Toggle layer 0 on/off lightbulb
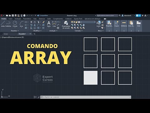Screen dimensions: 150x113 click(72, 22)
